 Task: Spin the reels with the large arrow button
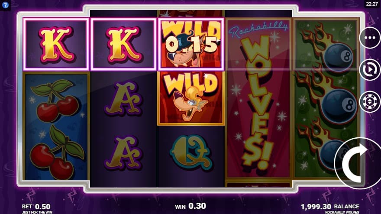358,163
